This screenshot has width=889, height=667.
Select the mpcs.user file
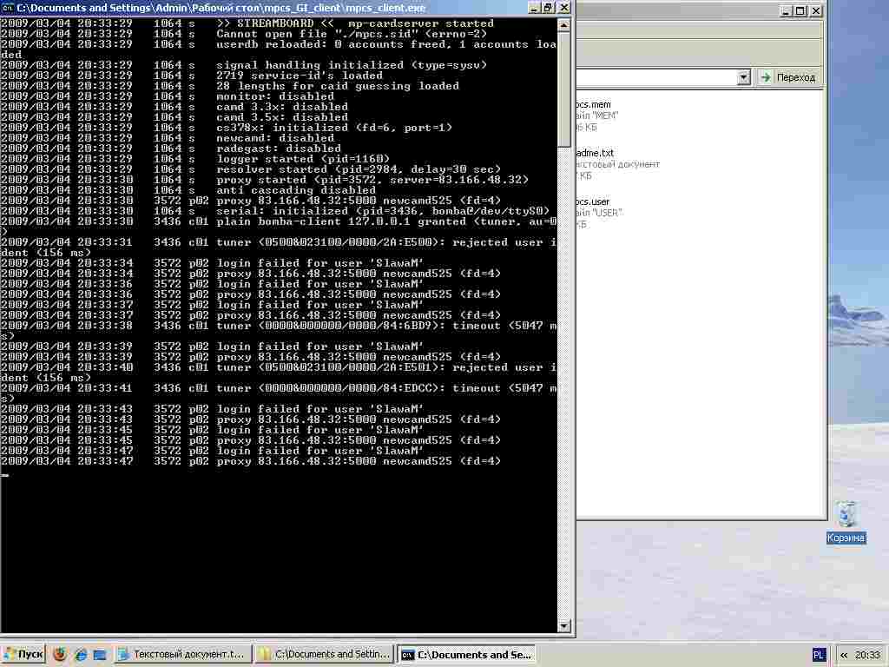594,201
